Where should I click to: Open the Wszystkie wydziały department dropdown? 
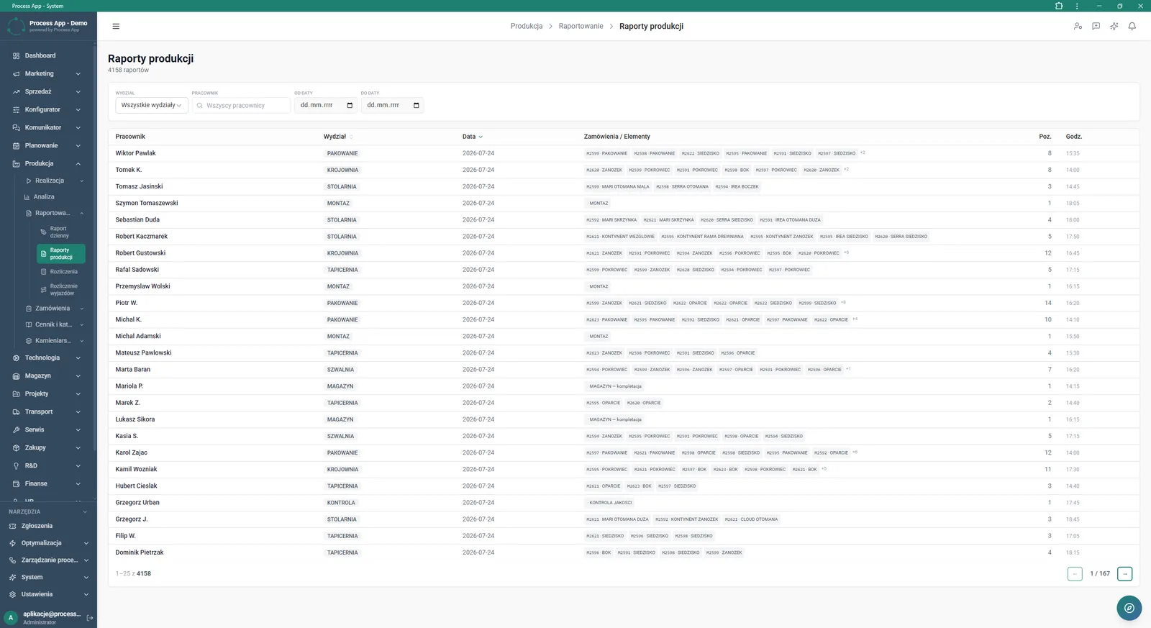coord(152,105)
